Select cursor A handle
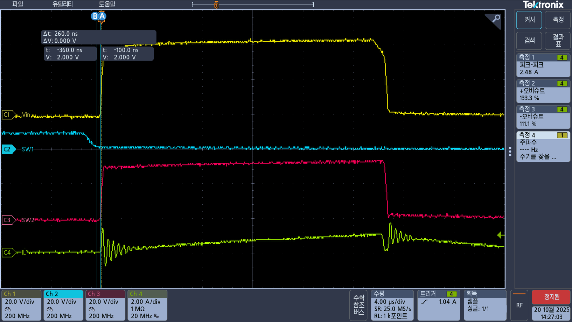Image resolution: width=572 pixels, height=322 pixels. (102, 16)
